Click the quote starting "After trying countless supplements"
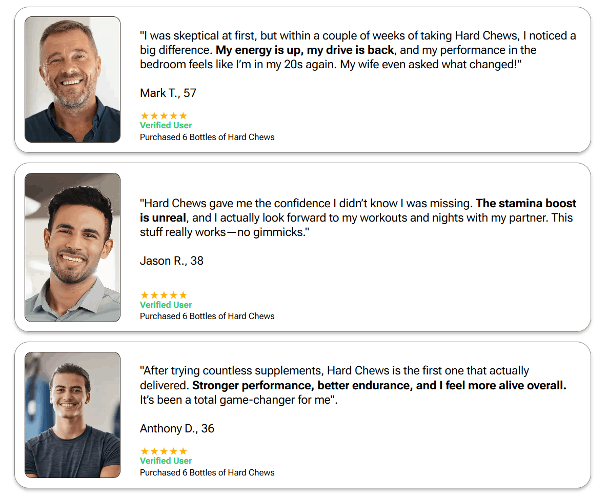This screenshot has height=496, width=608. 231,371
